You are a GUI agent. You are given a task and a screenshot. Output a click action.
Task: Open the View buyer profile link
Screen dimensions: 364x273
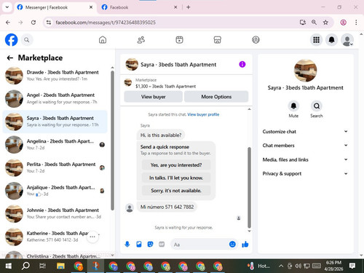(x=203, y=114)
